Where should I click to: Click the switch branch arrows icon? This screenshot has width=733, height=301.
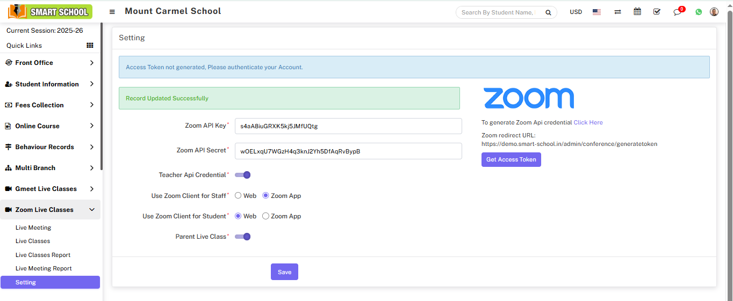click(617, 12)
